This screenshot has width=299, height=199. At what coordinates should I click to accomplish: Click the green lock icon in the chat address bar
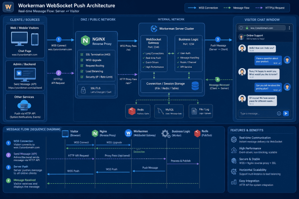pos(247,28)
